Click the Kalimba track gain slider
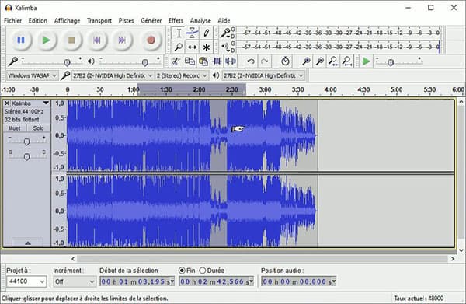Image resolution: width=466 pixels, height=304 pixels. (x=26, y=141)
